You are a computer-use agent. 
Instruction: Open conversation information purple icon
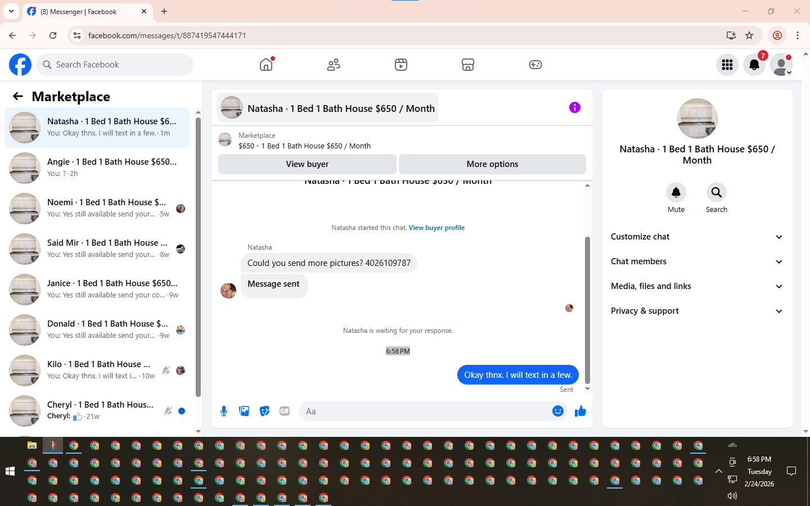coord(574,107)
